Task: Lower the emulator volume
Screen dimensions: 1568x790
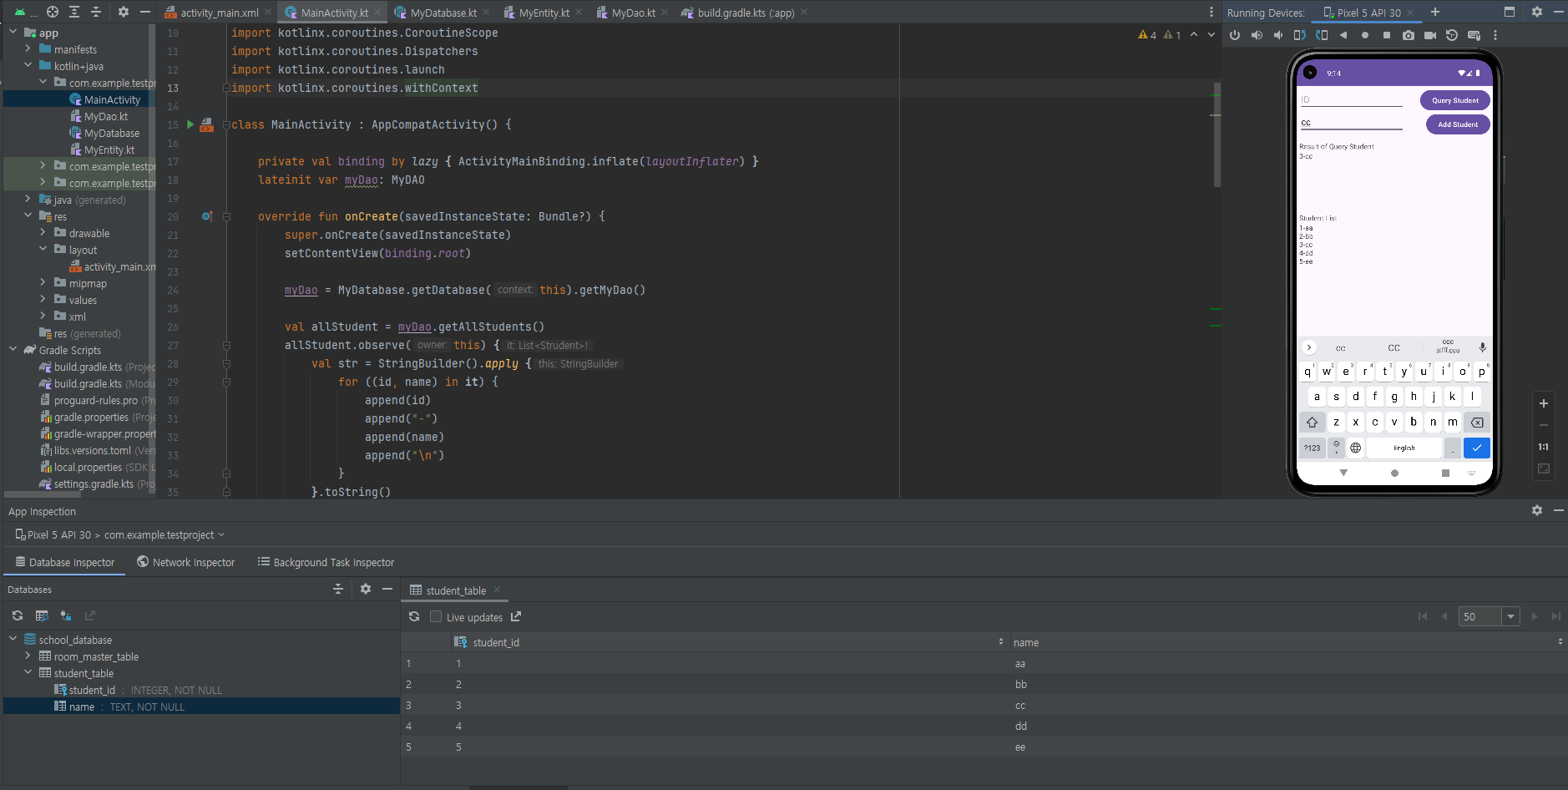Action: 1278,35
